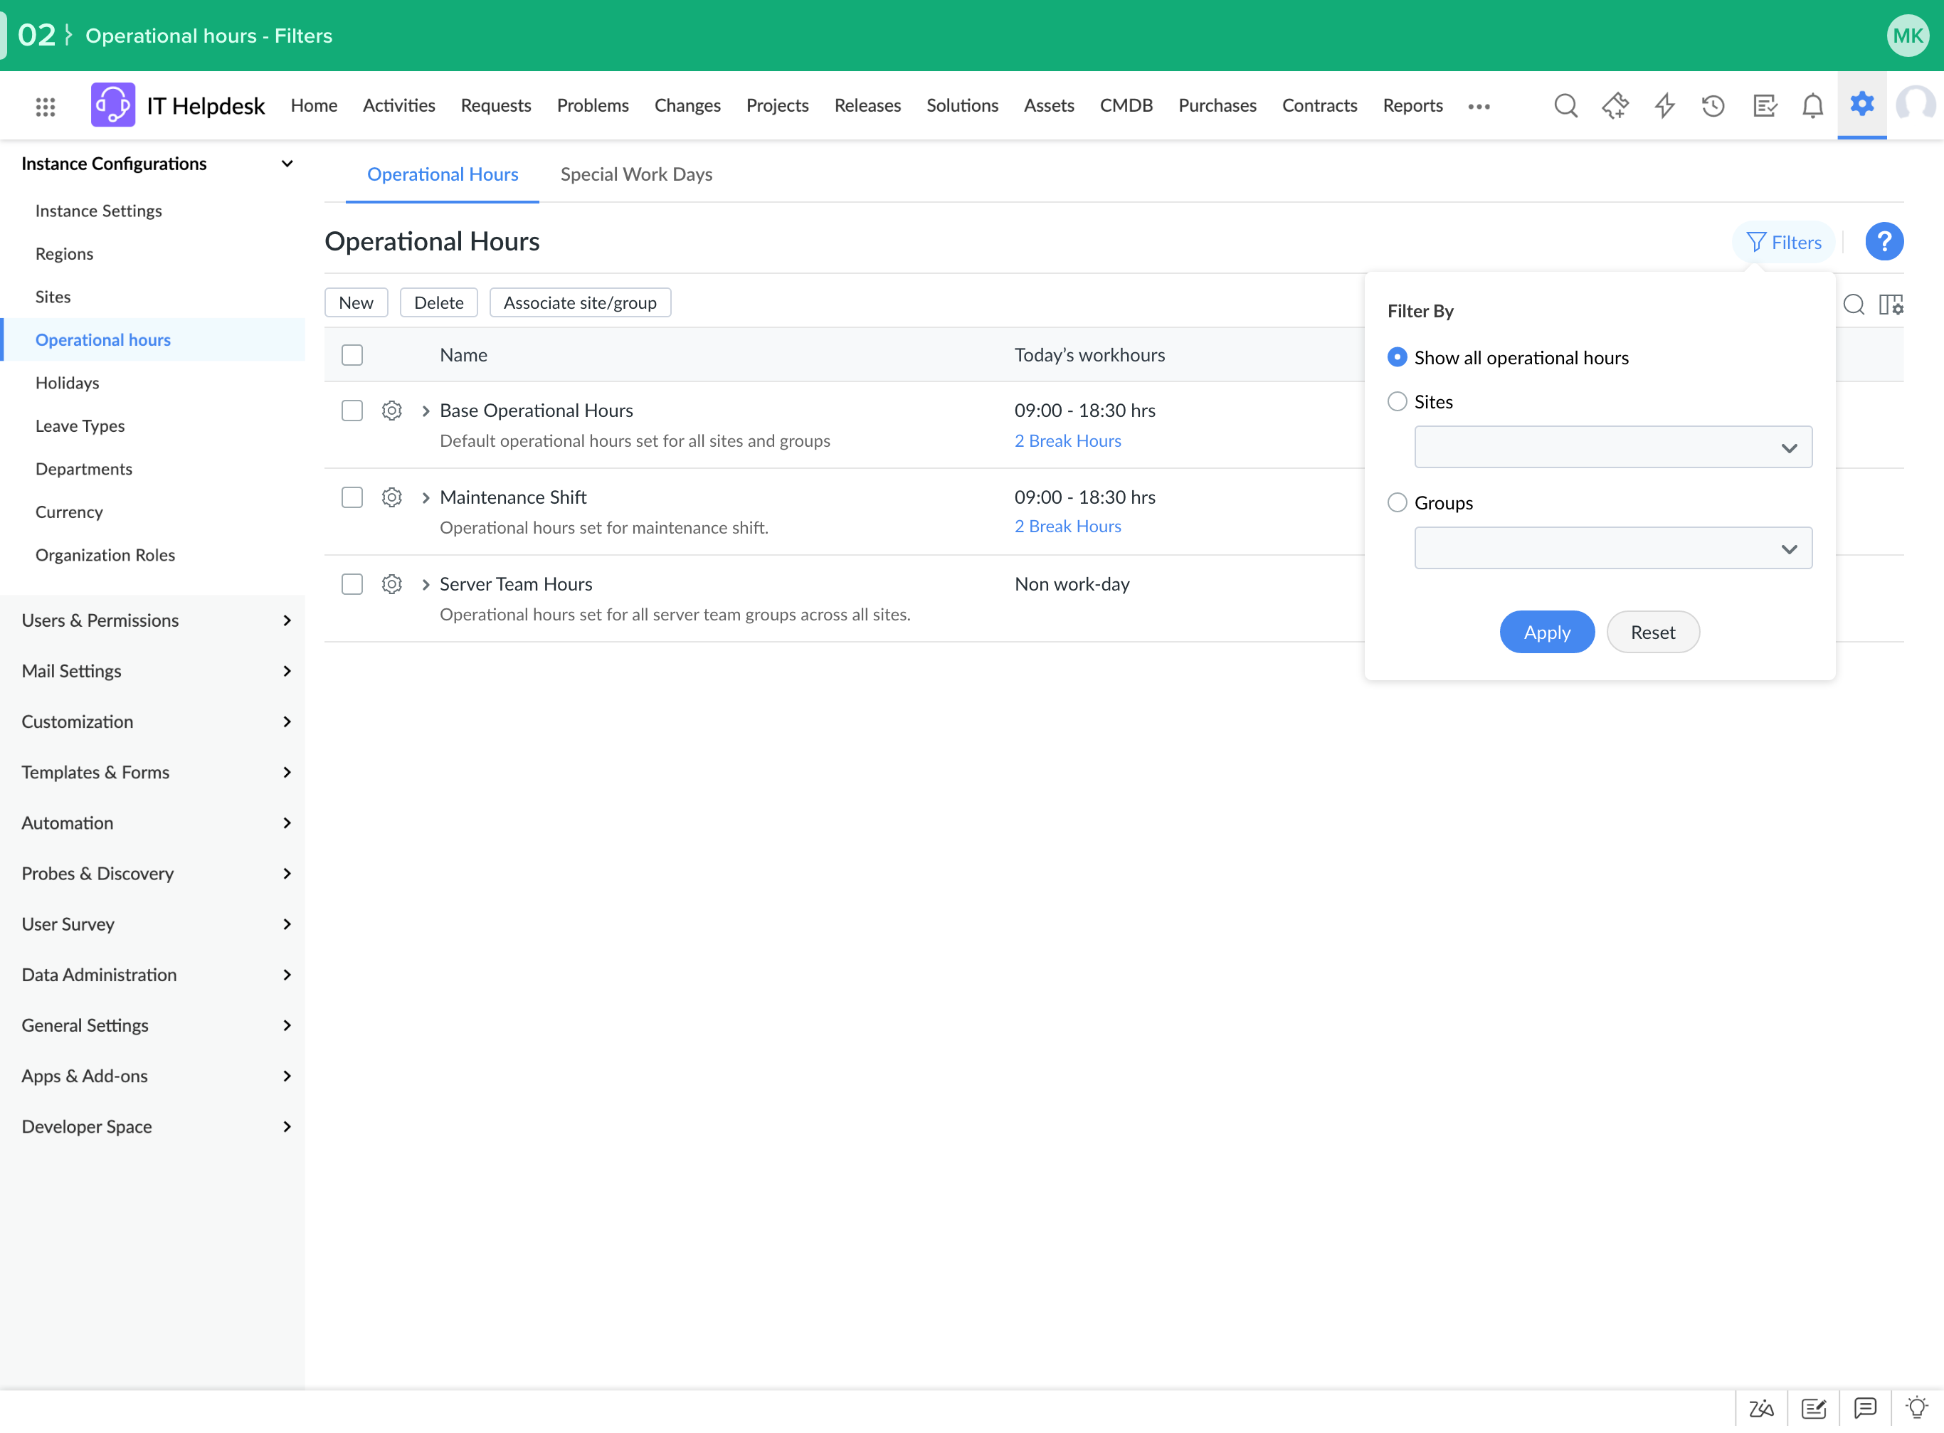
Task: Expand Developer Space section
Action: coord(286,1127)
